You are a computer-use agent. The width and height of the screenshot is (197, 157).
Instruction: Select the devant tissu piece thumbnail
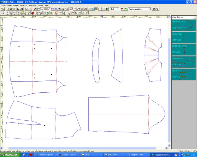point(184,62)
